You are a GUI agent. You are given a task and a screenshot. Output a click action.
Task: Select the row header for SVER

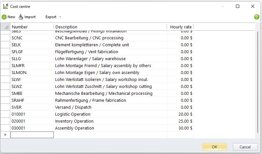pyautogui.click(x=5, y=107)
